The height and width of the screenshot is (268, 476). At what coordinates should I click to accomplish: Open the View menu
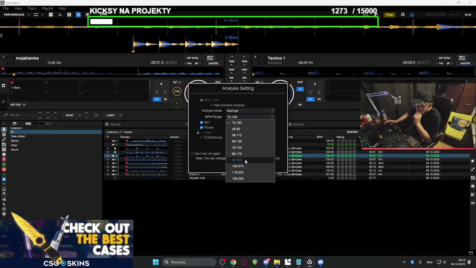[x=18, y=8]
